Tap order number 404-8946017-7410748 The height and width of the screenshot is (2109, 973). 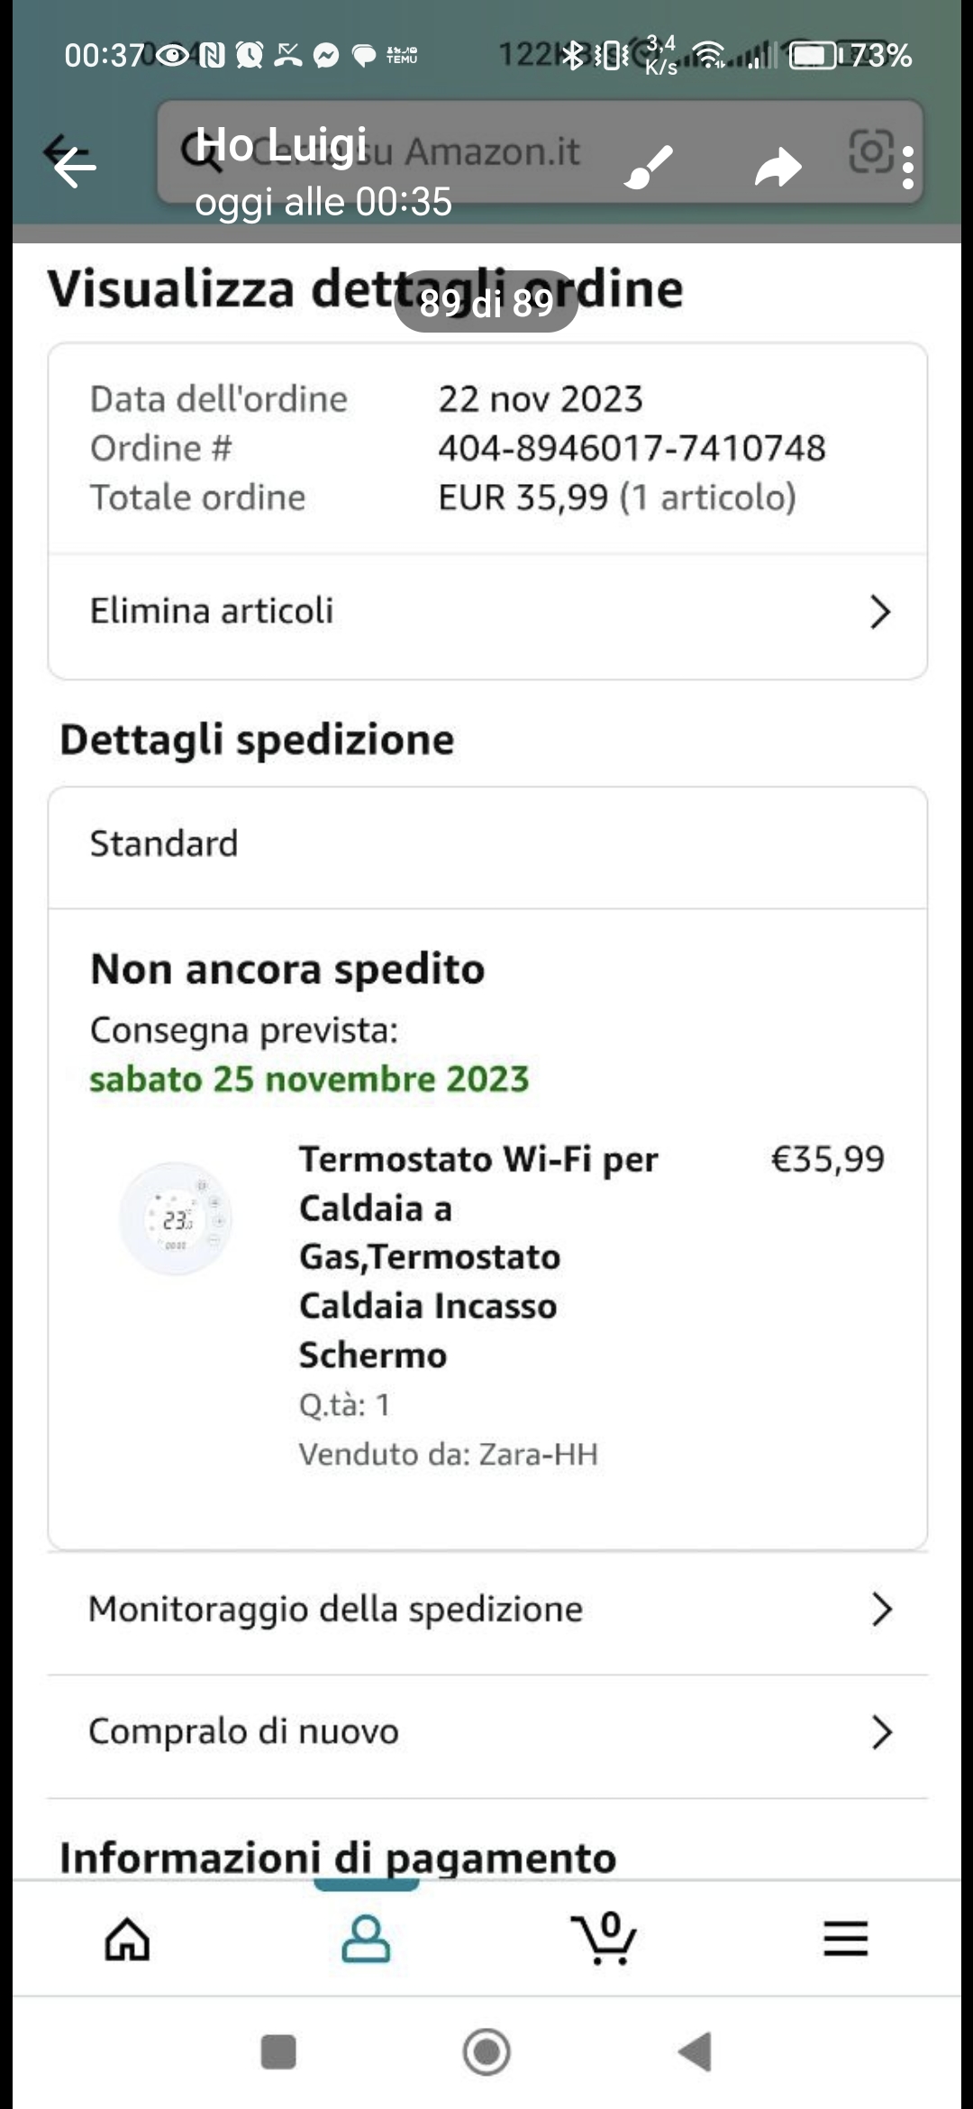point(632,448)
